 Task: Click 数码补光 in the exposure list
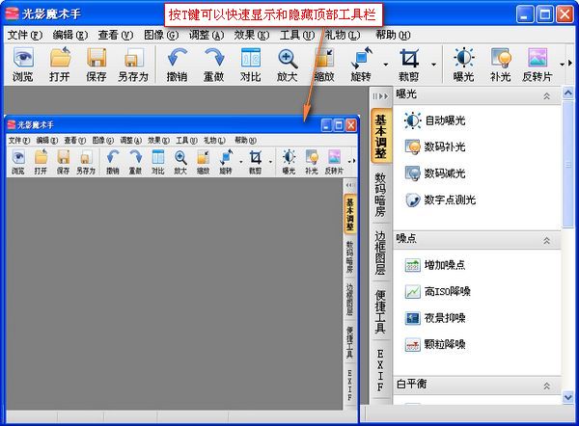(444, 147)
